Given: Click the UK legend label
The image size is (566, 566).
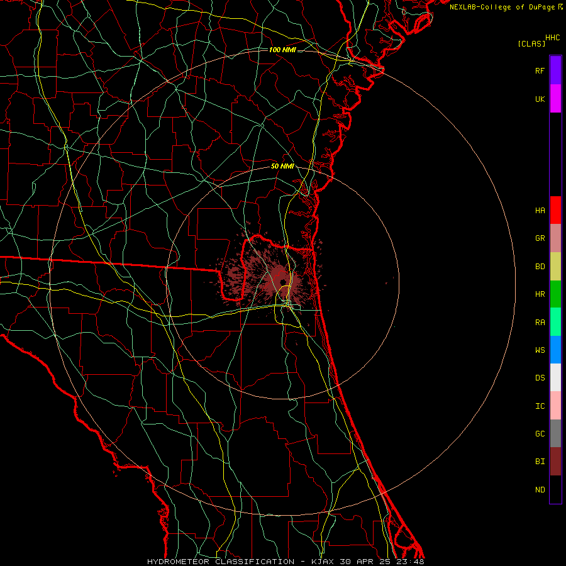Looking at the screenshot, I should tap(540, 99).
